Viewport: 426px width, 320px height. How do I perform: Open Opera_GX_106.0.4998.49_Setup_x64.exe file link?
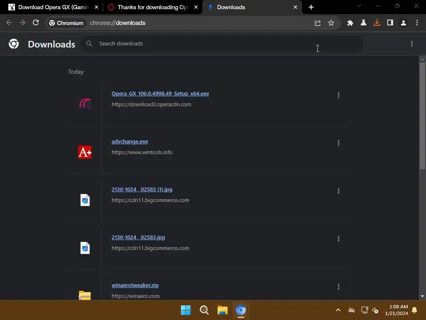click(x=160, y=94)
